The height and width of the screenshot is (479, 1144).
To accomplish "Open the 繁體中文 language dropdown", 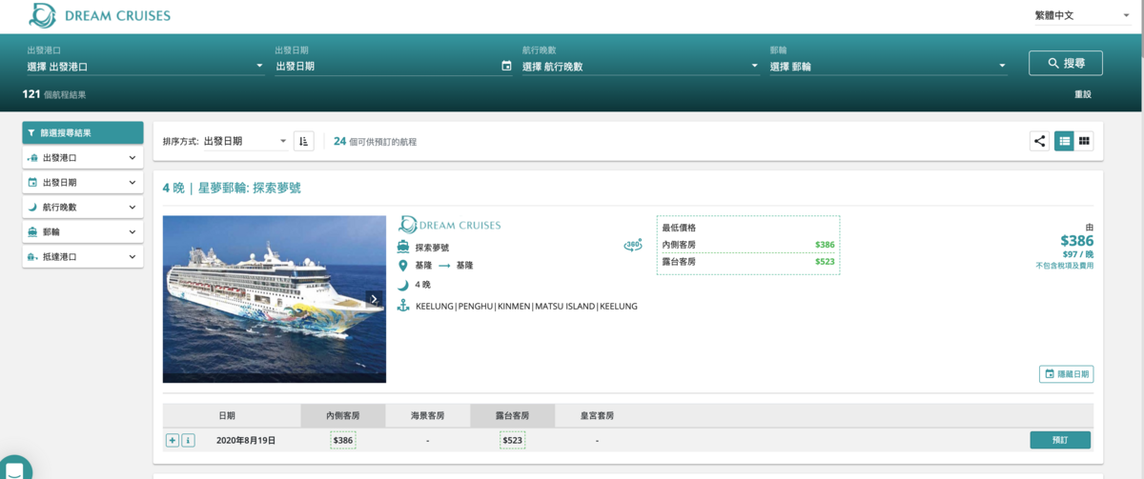I will 1082,16.
